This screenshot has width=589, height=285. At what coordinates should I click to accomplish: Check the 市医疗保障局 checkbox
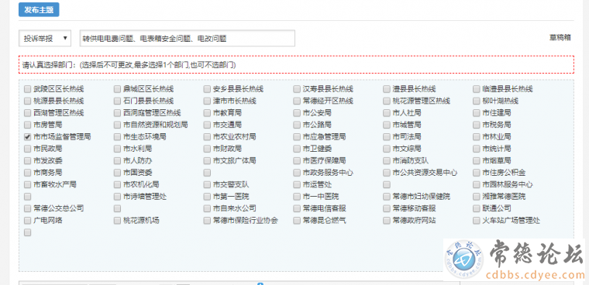297,161
